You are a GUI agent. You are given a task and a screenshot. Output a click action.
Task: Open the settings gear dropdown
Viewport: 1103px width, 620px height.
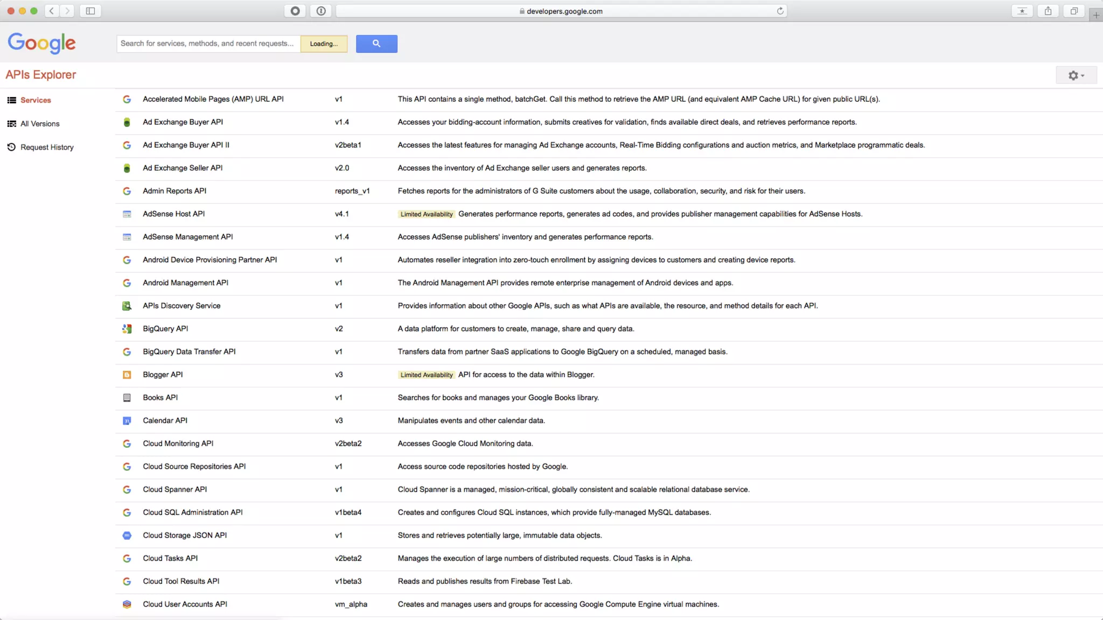click(x=1076, y=75)
